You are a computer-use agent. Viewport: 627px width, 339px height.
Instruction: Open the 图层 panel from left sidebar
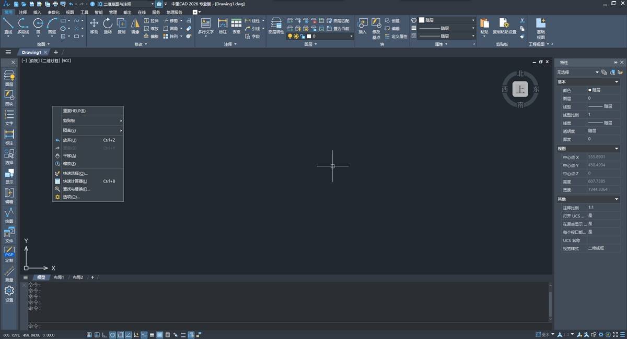9,80
